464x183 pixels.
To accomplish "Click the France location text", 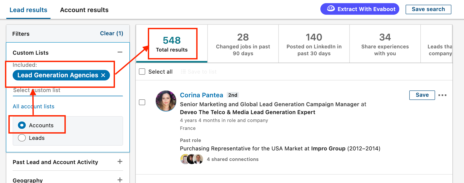I will [x=188, y=128].
